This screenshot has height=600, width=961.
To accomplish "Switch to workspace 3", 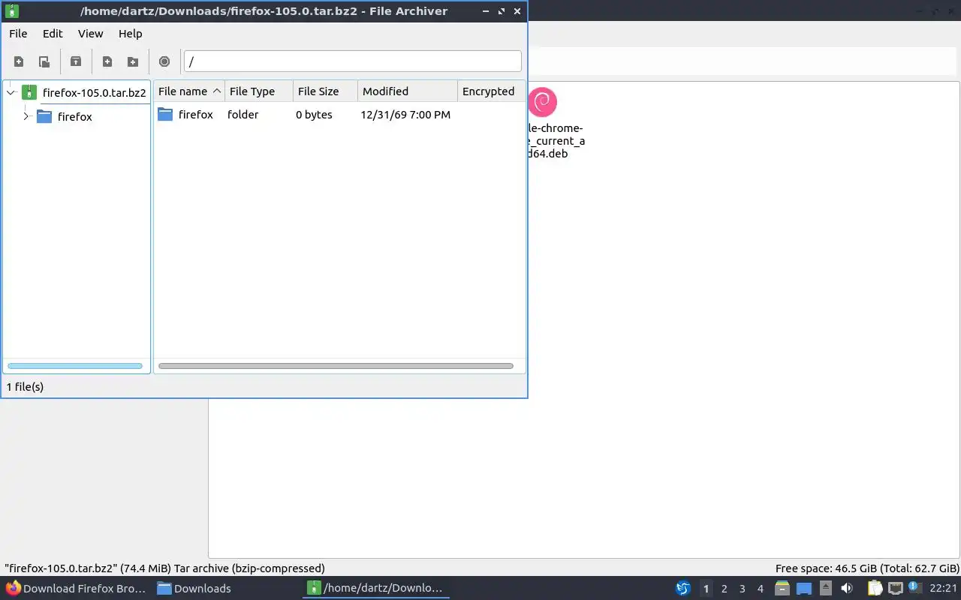I will [x=742, y=588].
